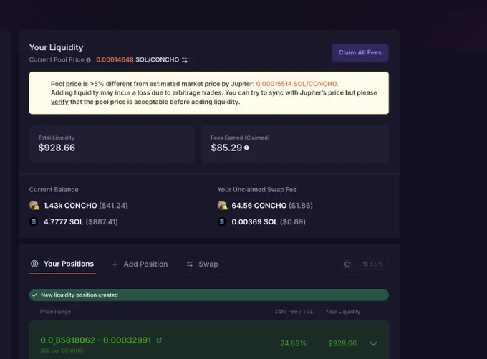Click the CONCHO icon under Unclaimed Swap Fee

tap(223, 205)
